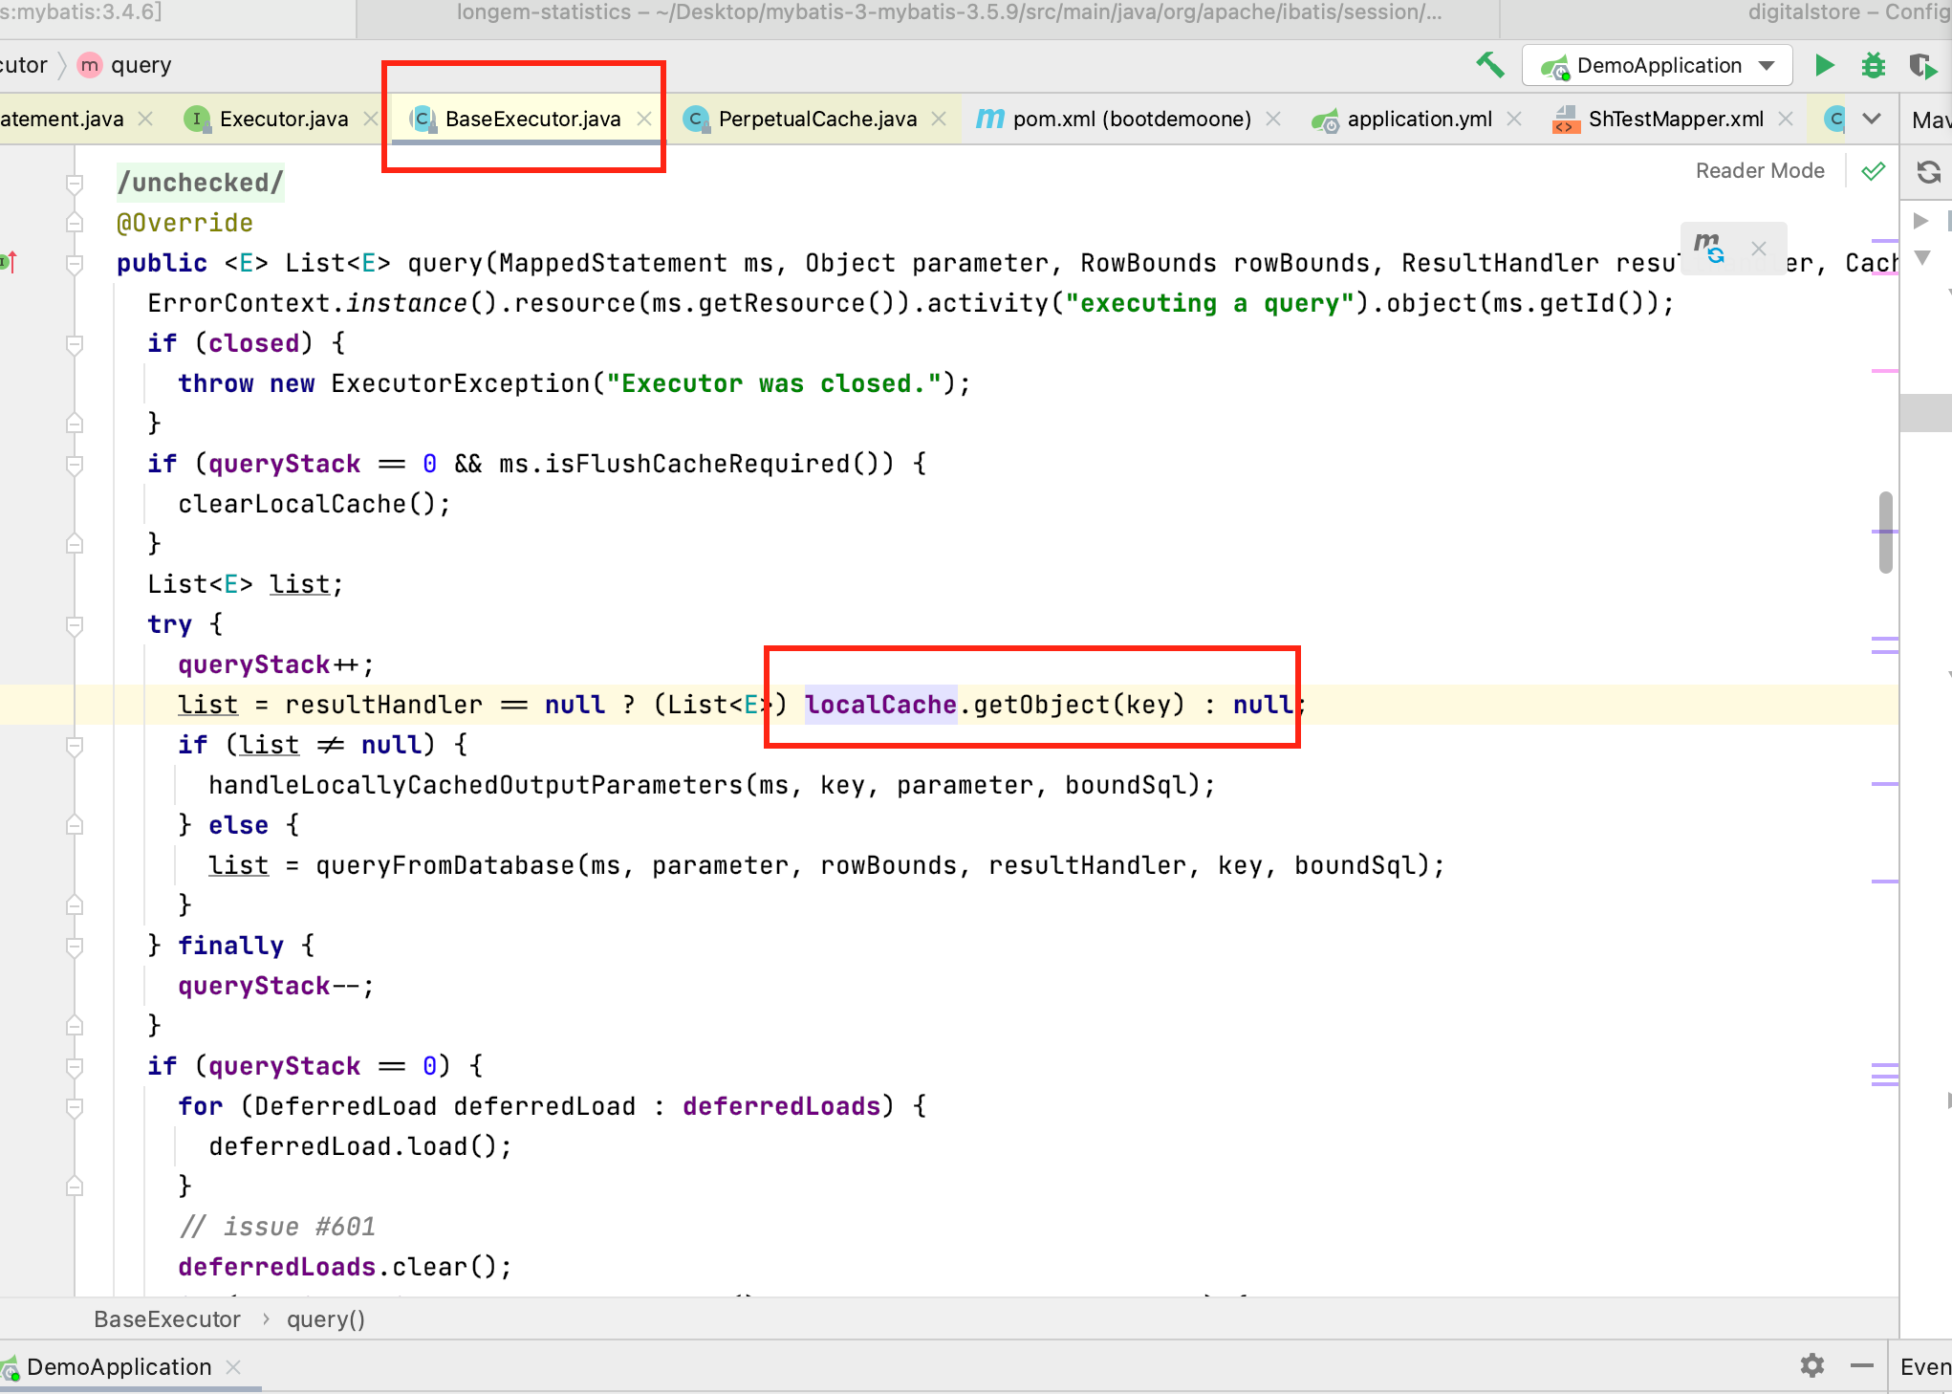Click the green inspections checkmark icon

coord(1873,171)
